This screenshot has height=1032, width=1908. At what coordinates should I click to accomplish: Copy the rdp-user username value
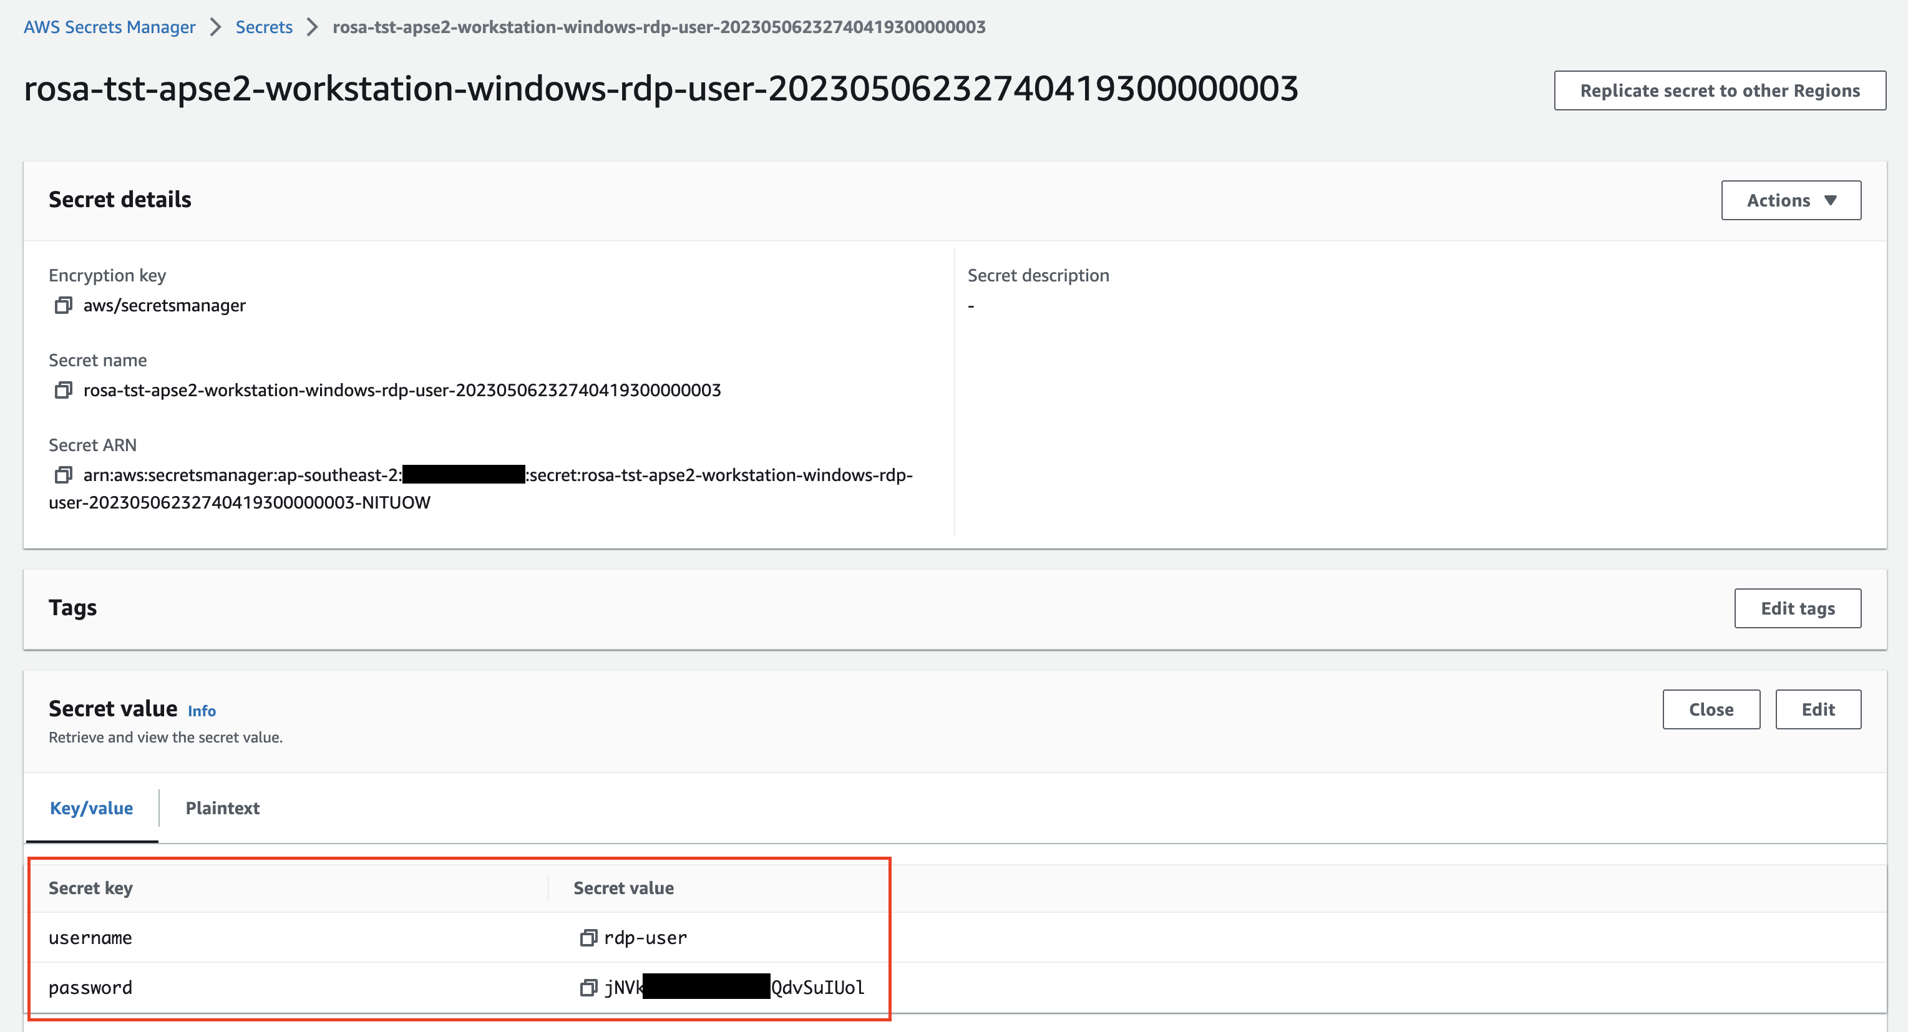(x=587, y=938)
